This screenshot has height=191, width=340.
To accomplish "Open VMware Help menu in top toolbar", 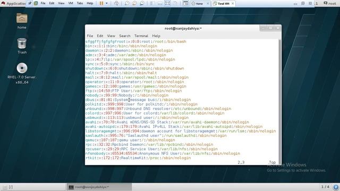I will (x=90, y=3).
